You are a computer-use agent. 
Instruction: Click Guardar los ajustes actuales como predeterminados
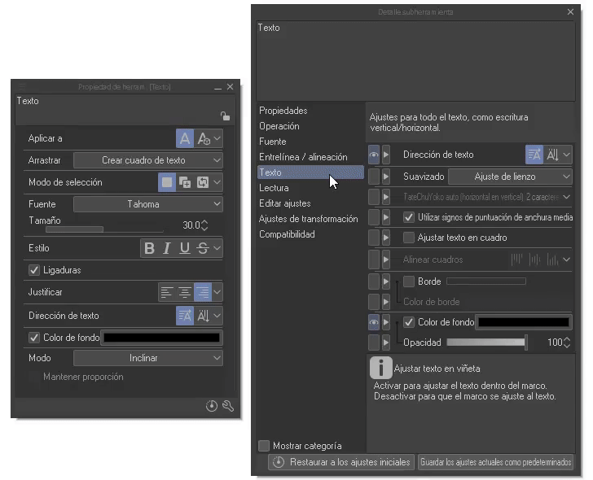coord(495,462)
